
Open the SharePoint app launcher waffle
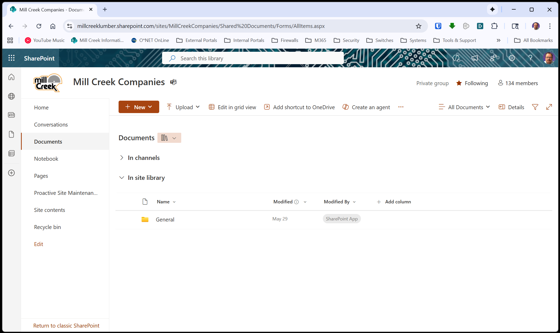[11, 58]
